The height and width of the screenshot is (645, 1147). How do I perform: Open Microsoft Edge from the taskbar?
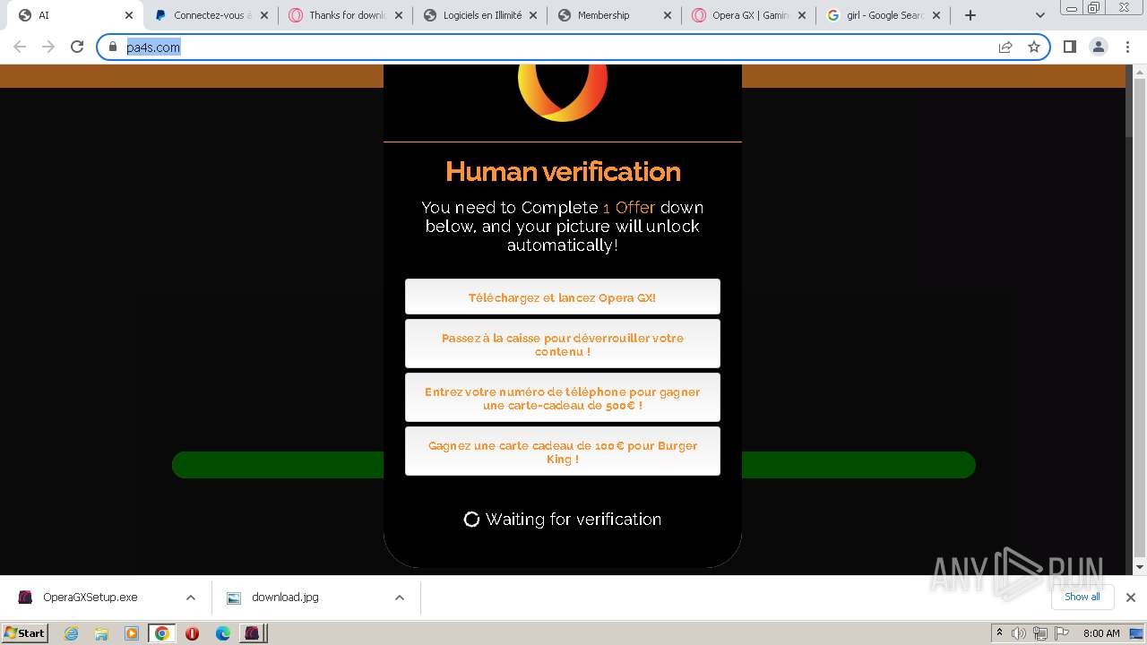coord(223,633)
